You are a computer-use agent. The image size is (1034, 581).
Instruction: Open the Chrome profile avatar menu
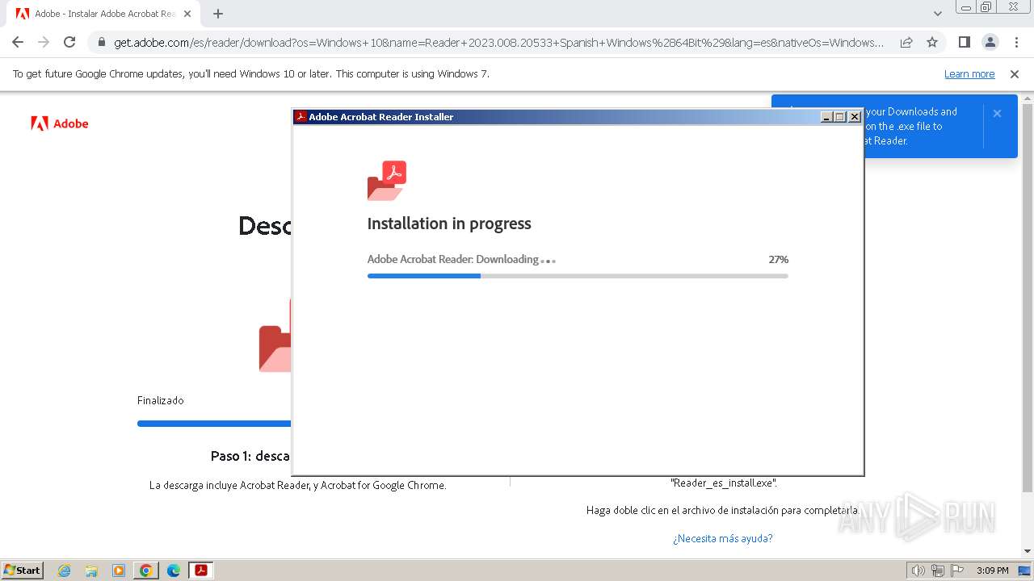coord(990,42)
